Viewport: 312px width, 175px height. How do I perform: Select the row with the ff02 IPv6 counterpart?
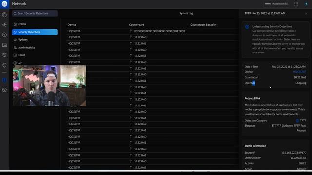click(152, 31)
